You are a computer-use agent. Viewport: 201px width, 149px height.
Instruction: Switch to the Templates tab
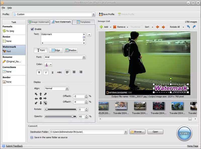pos(83,22)
